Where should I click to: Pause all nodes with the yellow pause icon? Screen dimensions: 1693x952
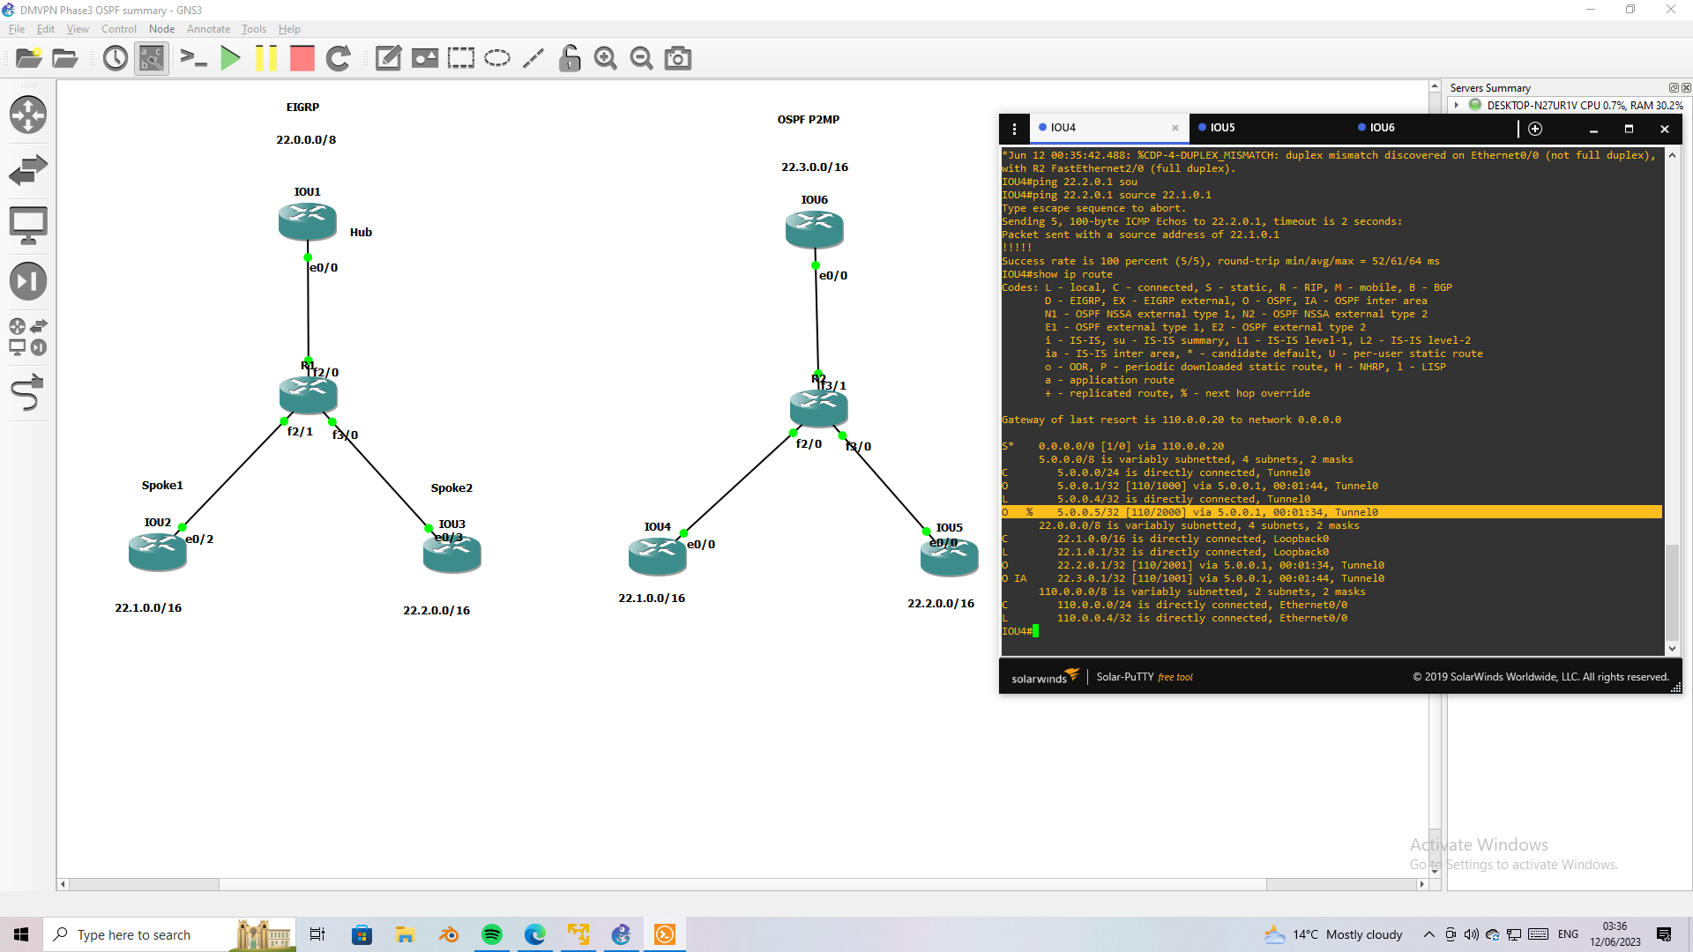tap(266, 58)
